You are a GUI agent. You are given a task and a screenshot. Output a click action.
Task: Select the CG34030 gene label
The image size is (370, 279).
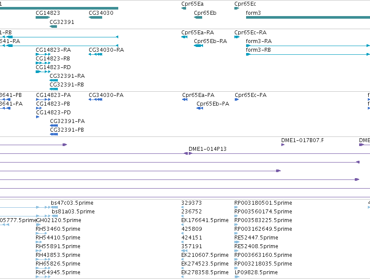click(101, 13)
